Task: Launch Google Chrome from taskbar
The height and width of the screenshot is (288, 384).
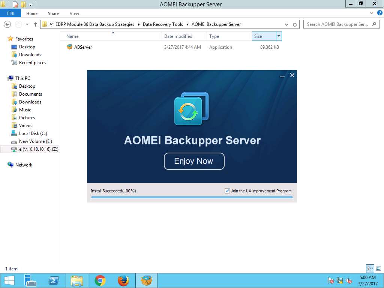Action: click(100, 280)
